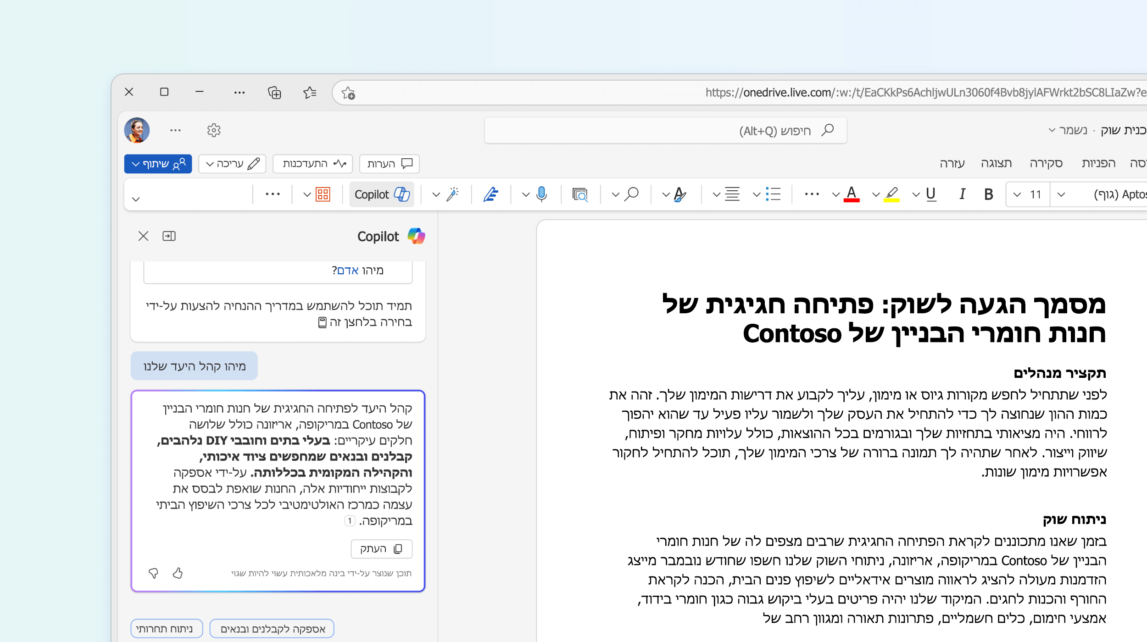Click the market analysis heading in the document
The height and width of the screenshot is (642, 1147).
1074,519
